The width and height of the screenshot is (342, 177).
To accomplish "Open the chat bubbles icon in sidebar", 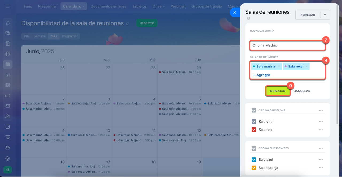I will 8,33.
